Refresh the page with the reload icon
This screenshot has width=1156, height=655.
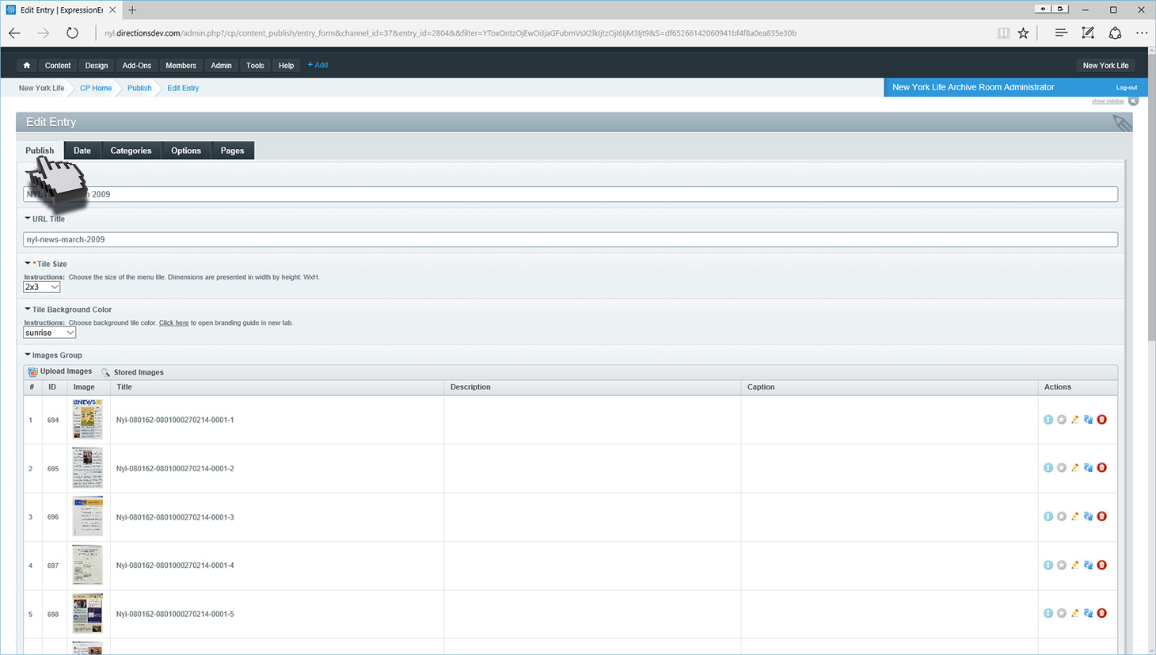tap(72, 33)
